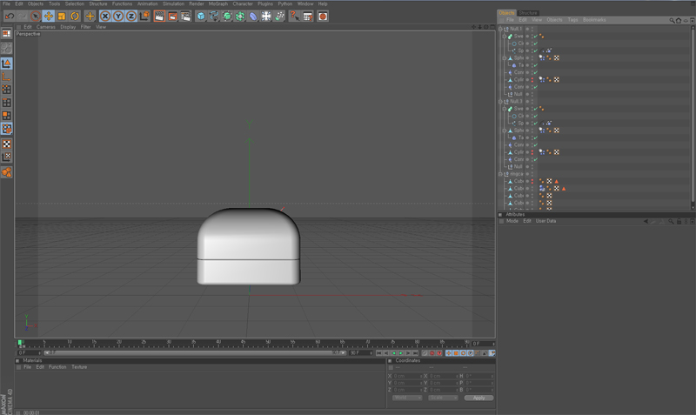Toggle red visibility dots of Cylinder under Null.3
Screen dimensions: 696x415
[532, 152]
